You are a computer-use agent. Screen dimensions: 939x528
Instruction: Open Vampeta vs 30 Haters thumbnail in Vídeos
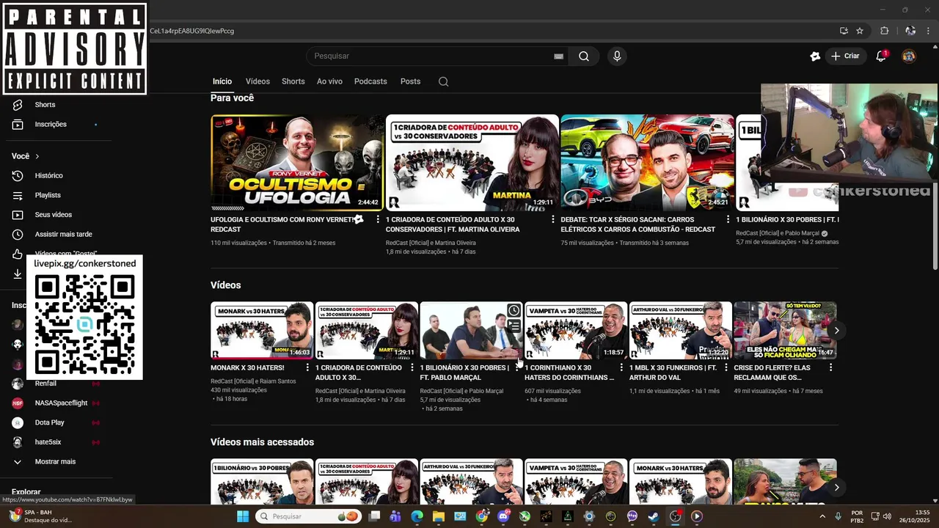[x=576, y=330]
